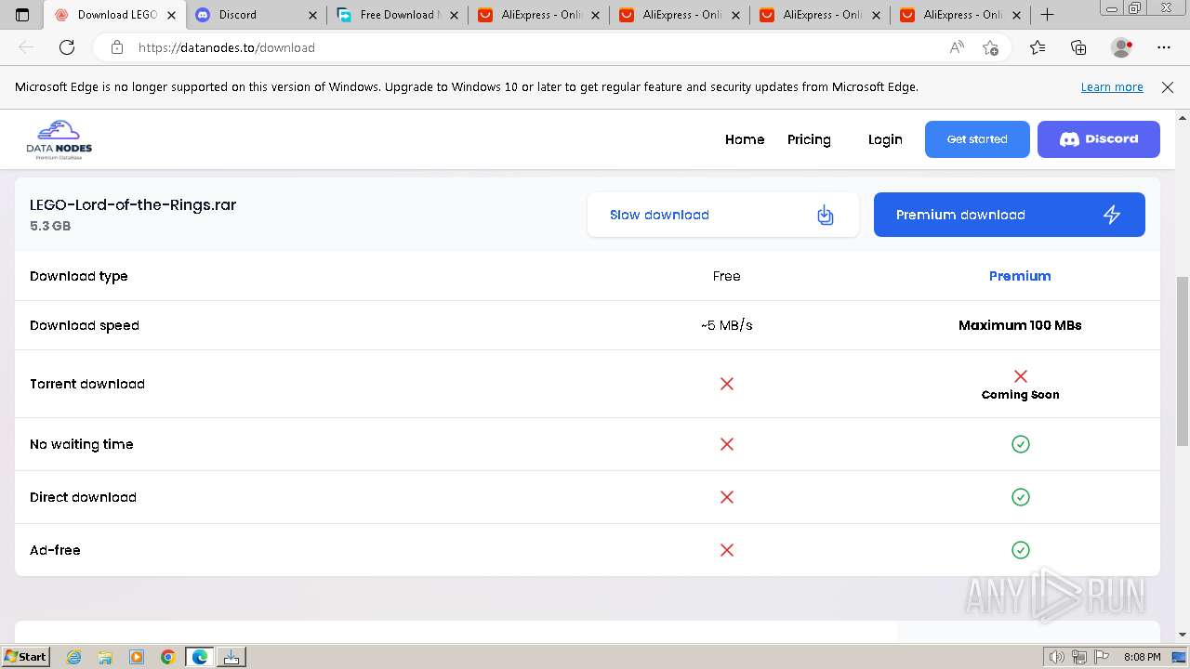Launch Chrome from the taskbar
This screenshot has width=1190, height=669.
(x=168, y=657)
